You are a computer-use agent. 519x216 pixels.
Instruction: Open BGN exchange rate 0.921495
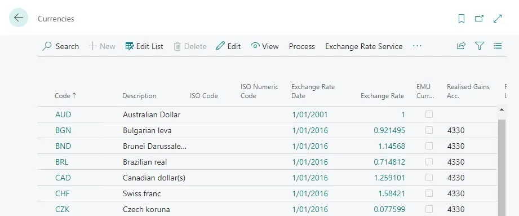coord(389,130)
